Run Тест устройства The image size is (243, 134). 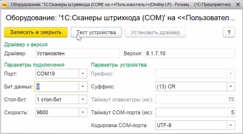[x=96, y=32]
